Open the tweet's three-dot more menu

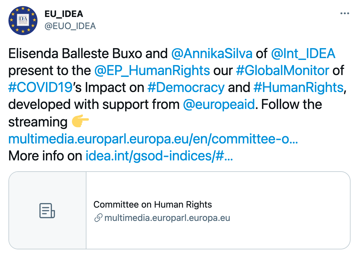point(344,14)
